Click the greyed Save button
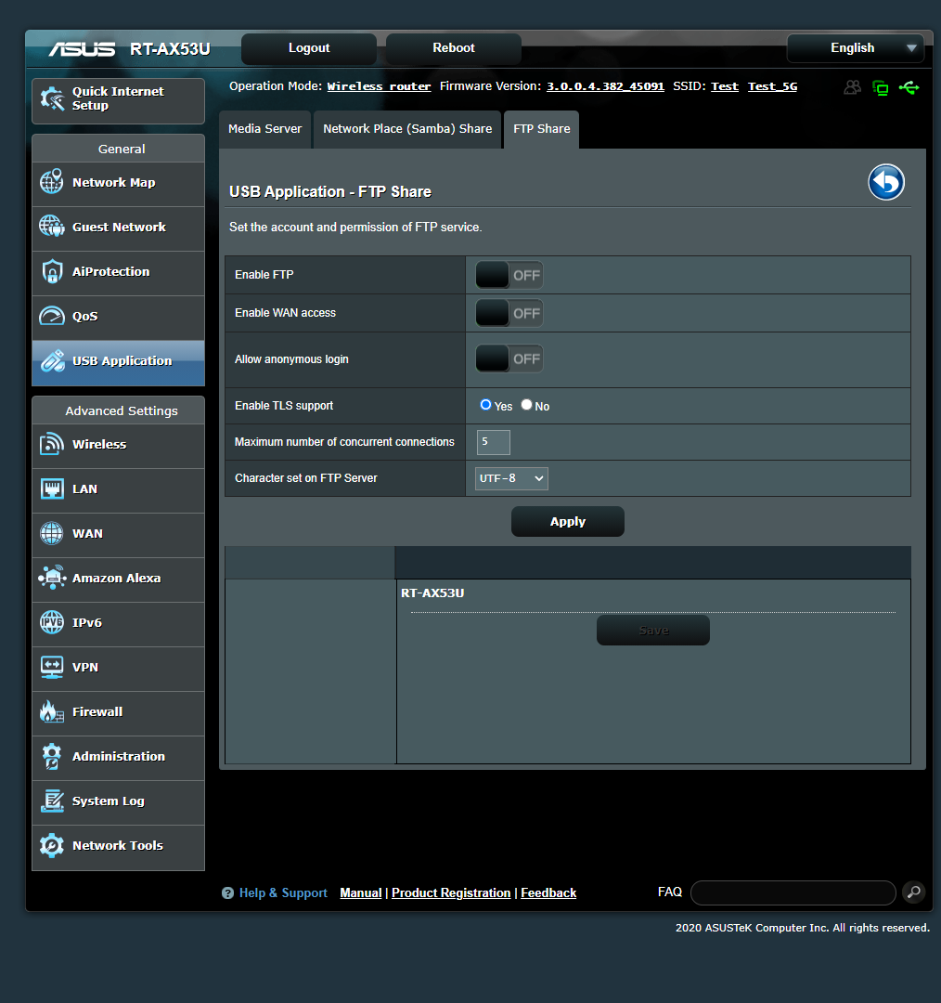The height and width of the screenshot is (1003, 941). (652, 630)
